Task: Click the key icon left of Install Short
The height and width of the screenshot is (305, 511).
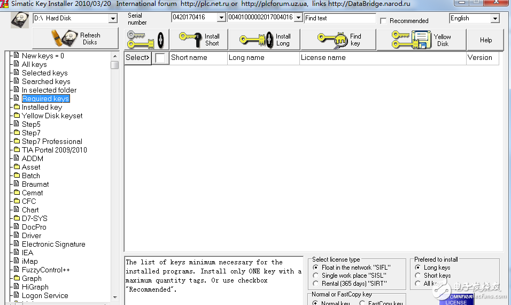Action: pyautogui.click(x=190, y=40)
